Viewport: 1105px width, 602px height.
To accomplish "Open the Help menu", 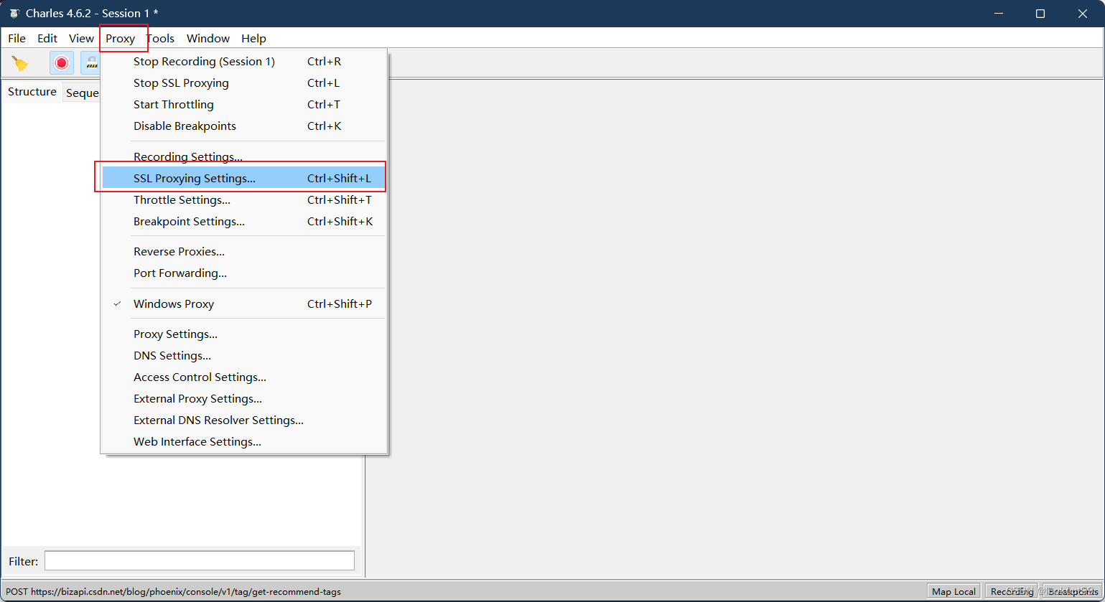I will (253, 39).
